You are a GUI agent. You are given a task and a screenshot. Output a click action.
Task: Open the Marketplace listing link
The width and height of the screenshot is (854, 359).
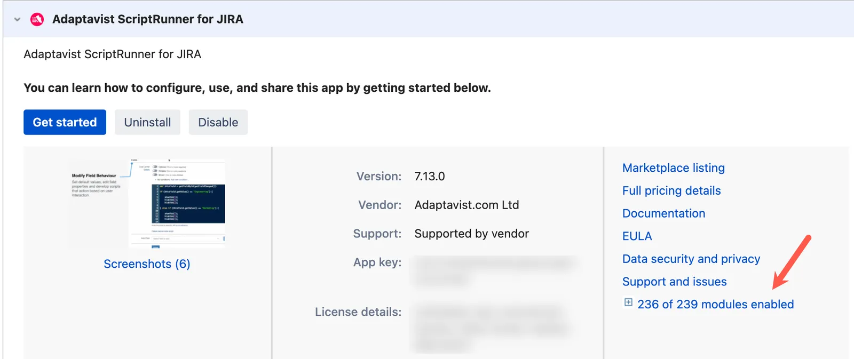[674, 168]
